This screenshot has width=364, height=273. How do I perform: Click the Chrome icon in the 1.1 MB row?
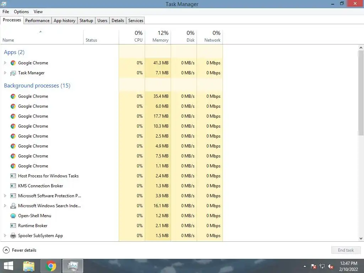click(13, 166)
